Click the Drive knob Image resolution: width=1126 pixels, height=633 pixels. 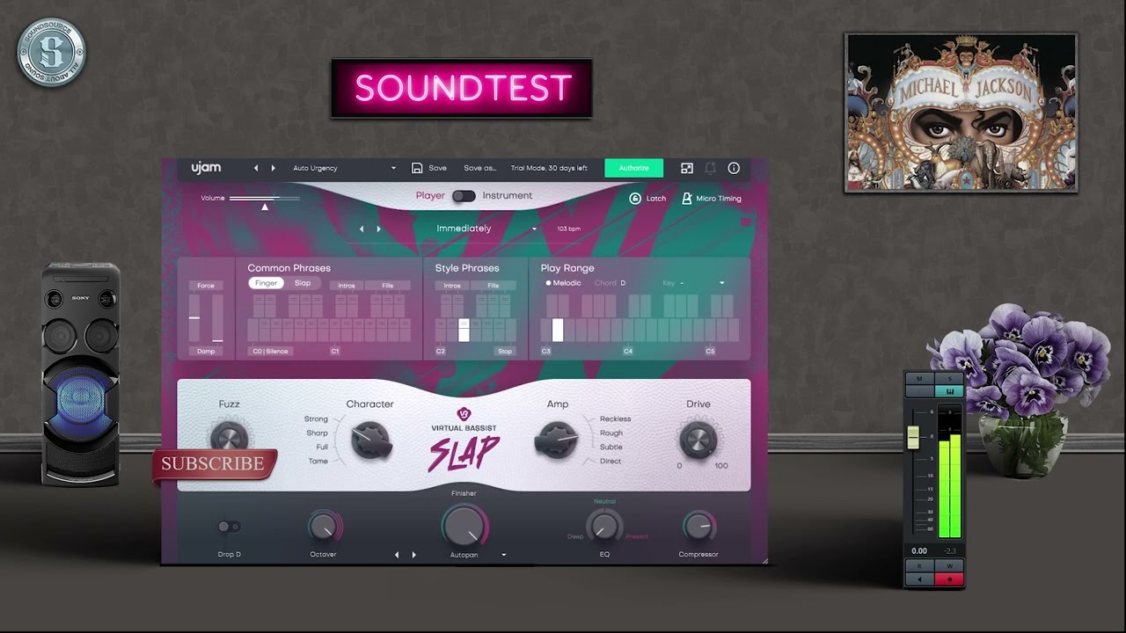(x=698, y=440)
